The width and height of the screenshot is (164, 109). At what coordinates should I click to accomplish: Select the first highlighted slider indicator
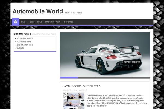[69, 78]
